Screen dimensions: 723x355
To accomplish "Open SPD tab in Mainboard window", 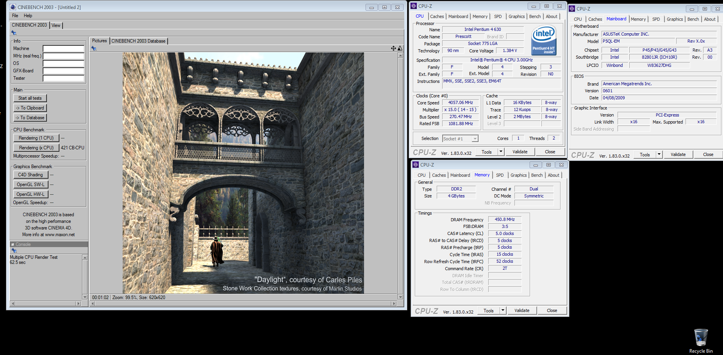I will [x=656, y=19].
